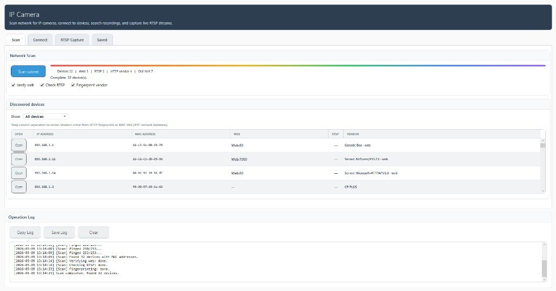
Task: Save the operation log to file
Action: coord(59,232)
